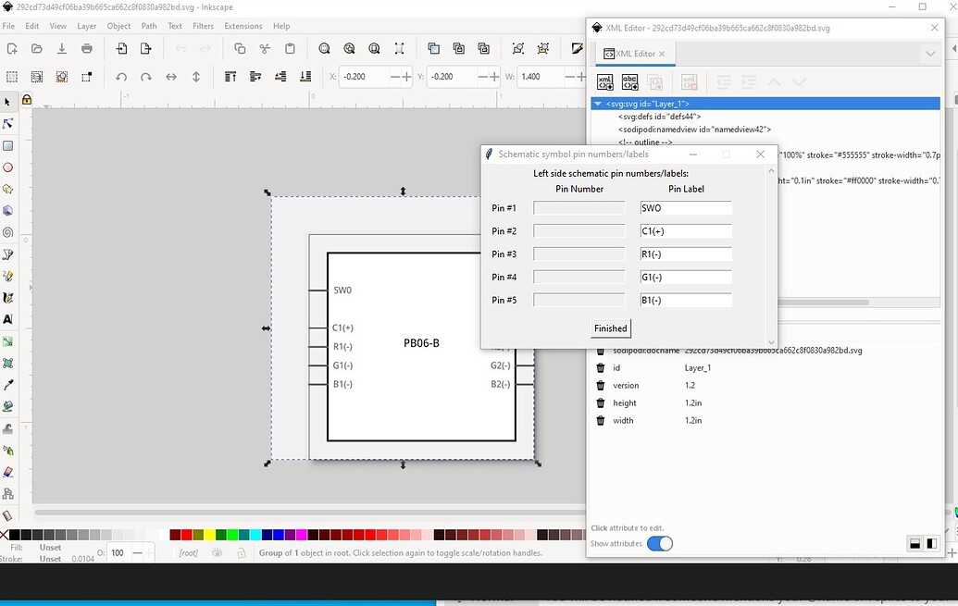The image size is (958, 606).
Task: Create a new document icon
Action: 12,48
